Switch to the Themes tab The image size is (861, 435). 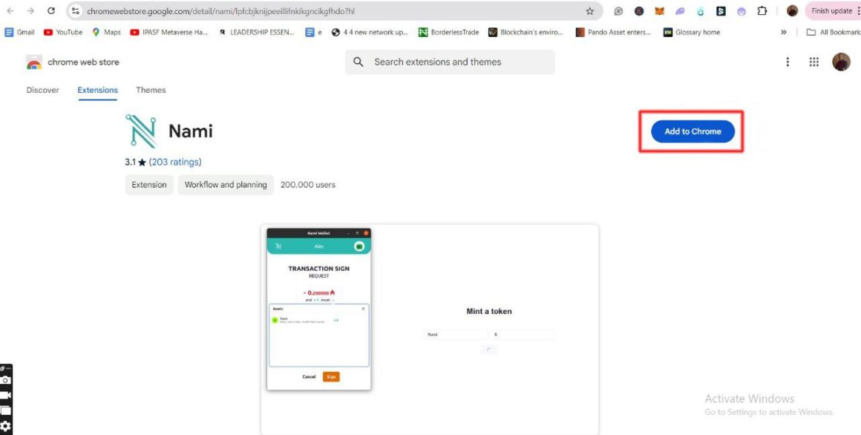(151, 90)
